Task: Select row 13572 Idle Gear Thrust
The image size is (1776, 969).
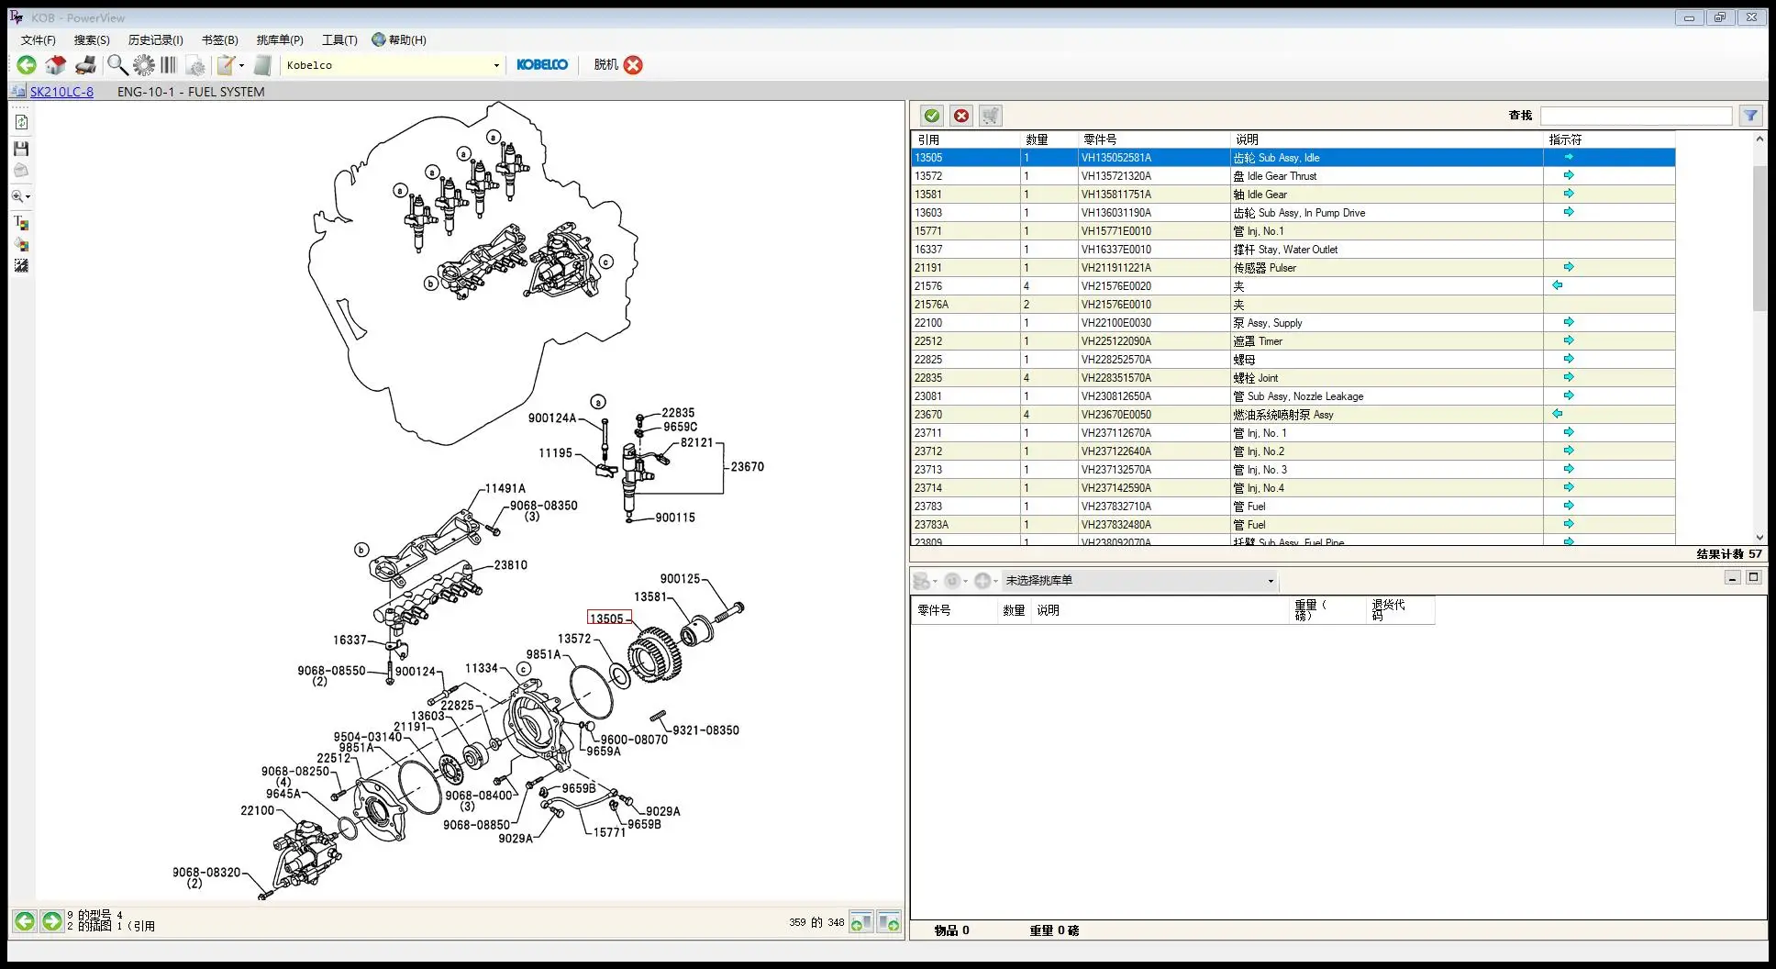Action: 1293,176
